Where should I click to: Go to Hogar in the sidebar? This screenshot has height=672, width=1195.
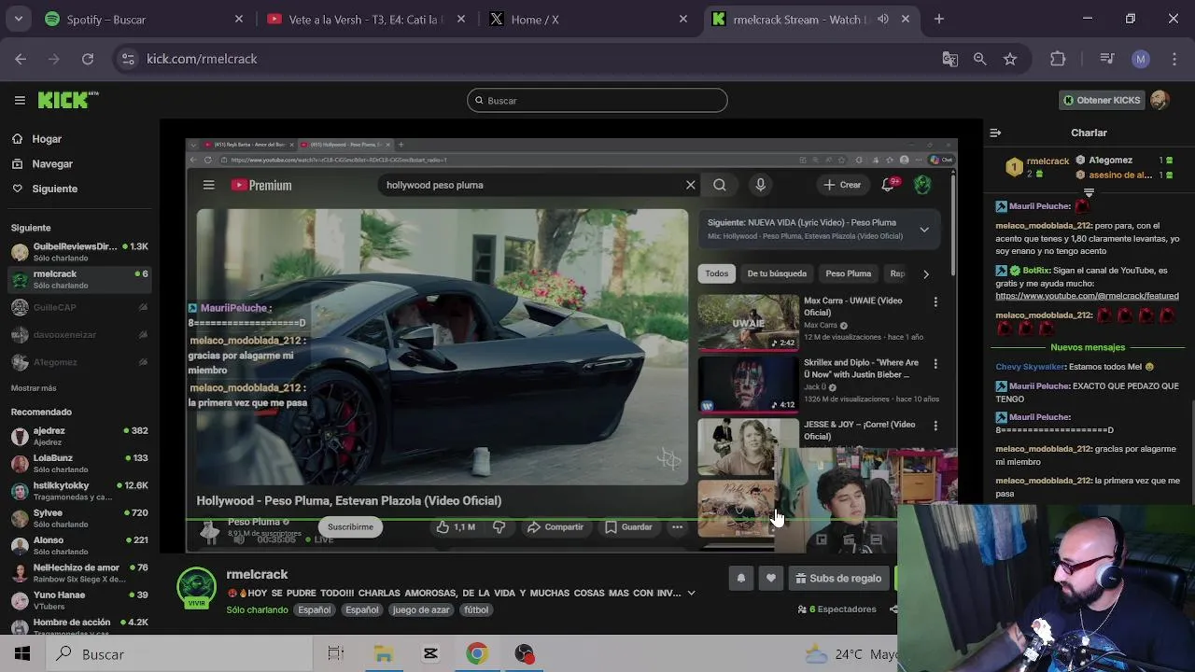point(47,139)
